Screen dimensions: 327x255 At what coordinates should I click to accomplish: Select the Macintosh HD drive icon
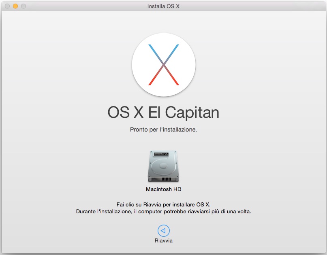point(164,166)
